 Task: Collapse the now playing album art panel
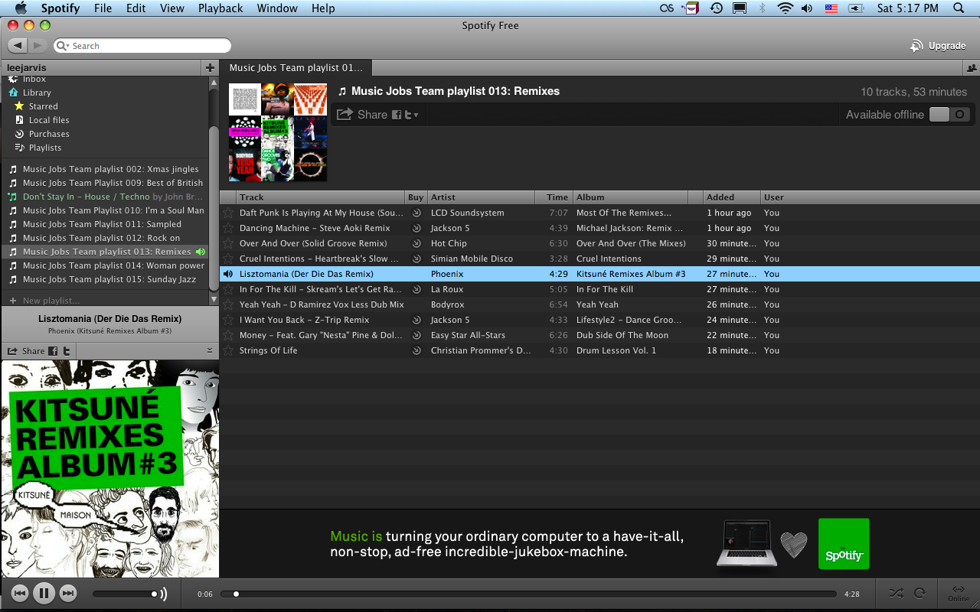click(x=210, y=350)
